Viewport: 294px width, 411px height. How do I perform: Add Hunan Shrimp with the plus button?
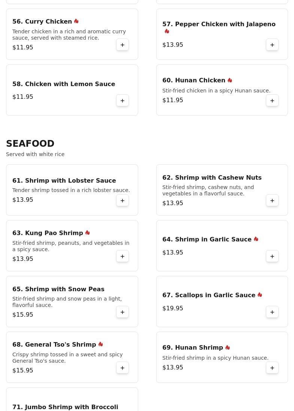pos(272,368)
